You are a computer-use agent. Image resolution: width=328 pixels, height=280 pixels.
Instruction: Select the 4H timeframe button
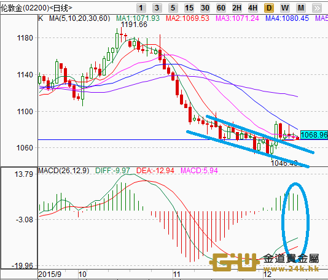coord(252,8)
